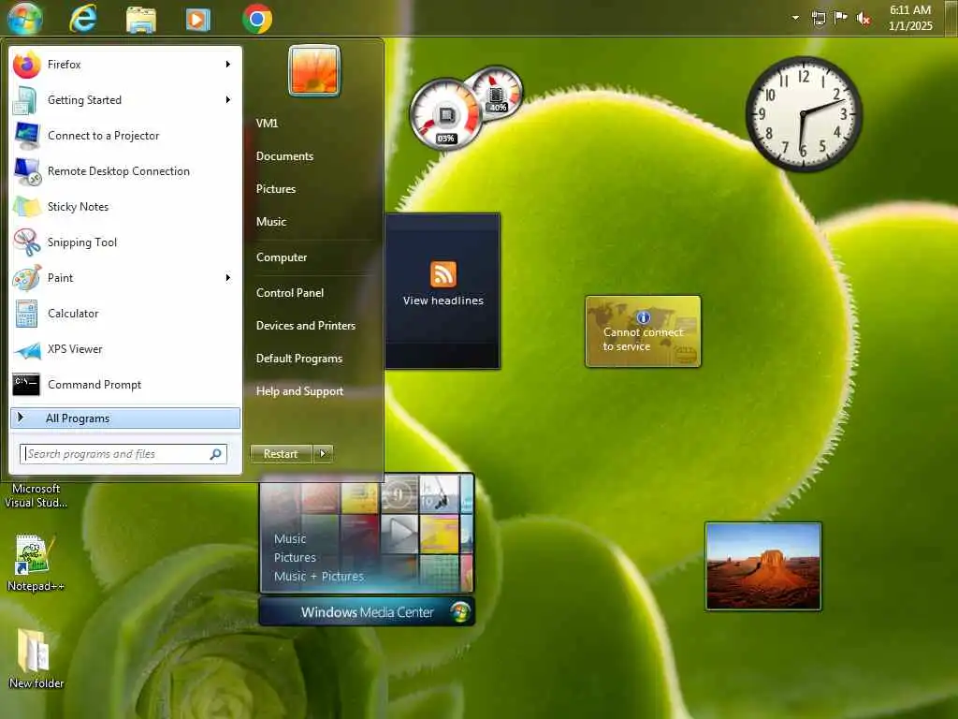The image size is (958, 719).
Task: Launch Command Prompt
Action: [x=125, y=385]
